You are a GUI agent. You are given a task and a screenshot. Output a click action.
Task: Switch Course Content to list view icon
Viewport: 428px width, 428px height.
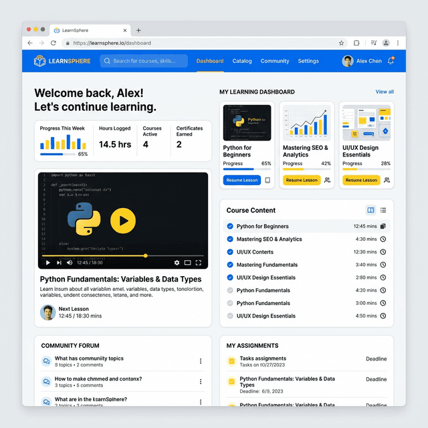pos(383,210)
